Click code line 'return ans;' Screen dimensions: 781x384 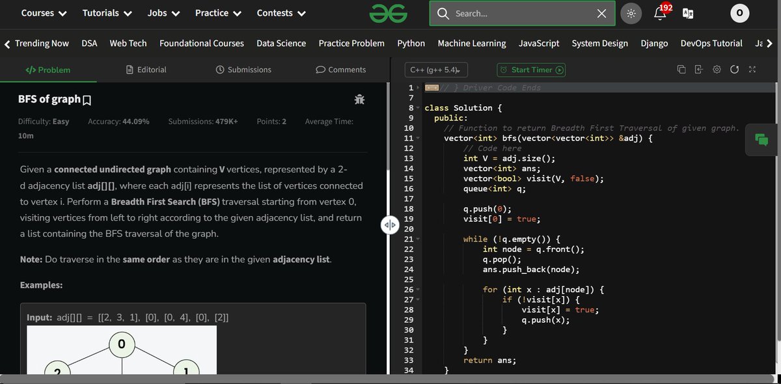pyautogui.click(x=489, y=361)
